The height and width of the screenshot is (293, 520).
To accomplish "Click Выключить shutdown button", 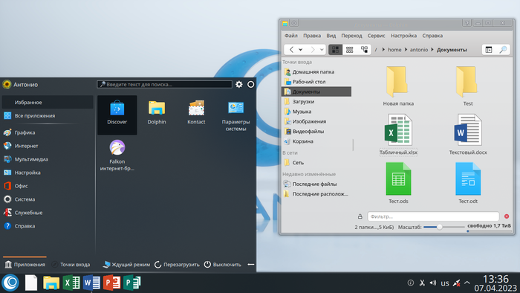I will tap(223, 265).
